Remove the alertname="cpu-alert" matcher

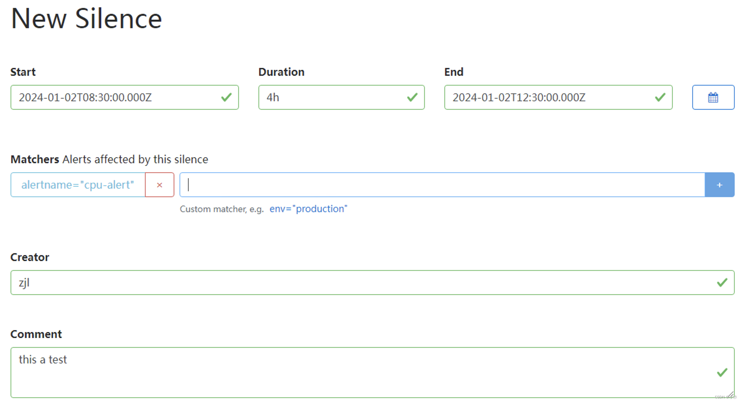[159, 185]
